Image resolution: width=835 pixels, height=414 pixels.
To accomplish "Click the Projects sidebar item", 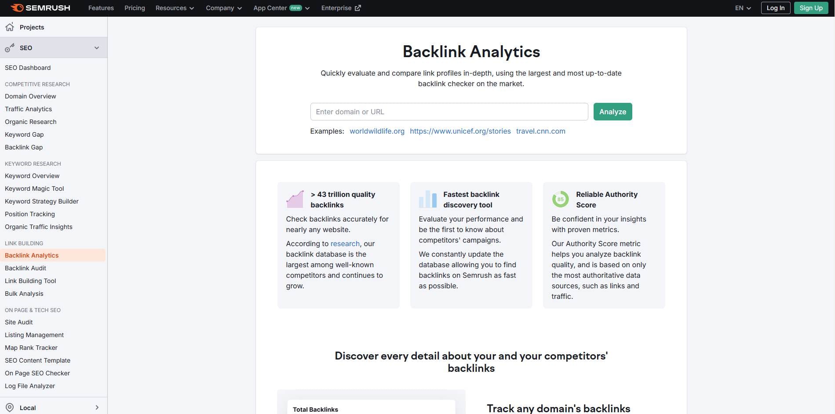I will [54, 27].
